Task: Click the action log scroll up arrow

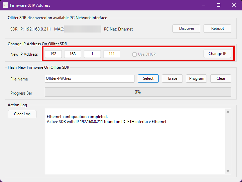Action: coord(228,112)
